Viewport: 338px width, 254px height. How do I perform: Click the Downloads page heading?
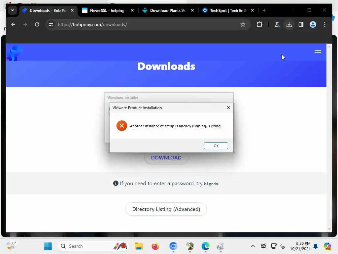pos(166,66)
